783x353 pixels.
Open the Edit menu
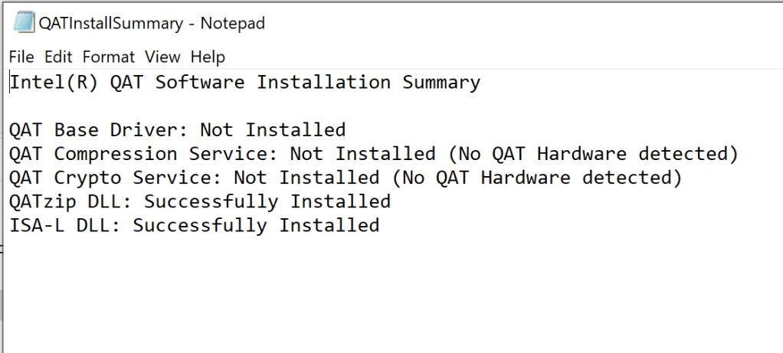[58, 57]
